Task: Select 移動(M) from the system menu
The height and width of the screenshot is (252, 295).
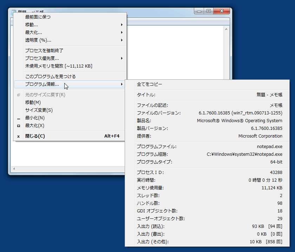Action: 70,102
